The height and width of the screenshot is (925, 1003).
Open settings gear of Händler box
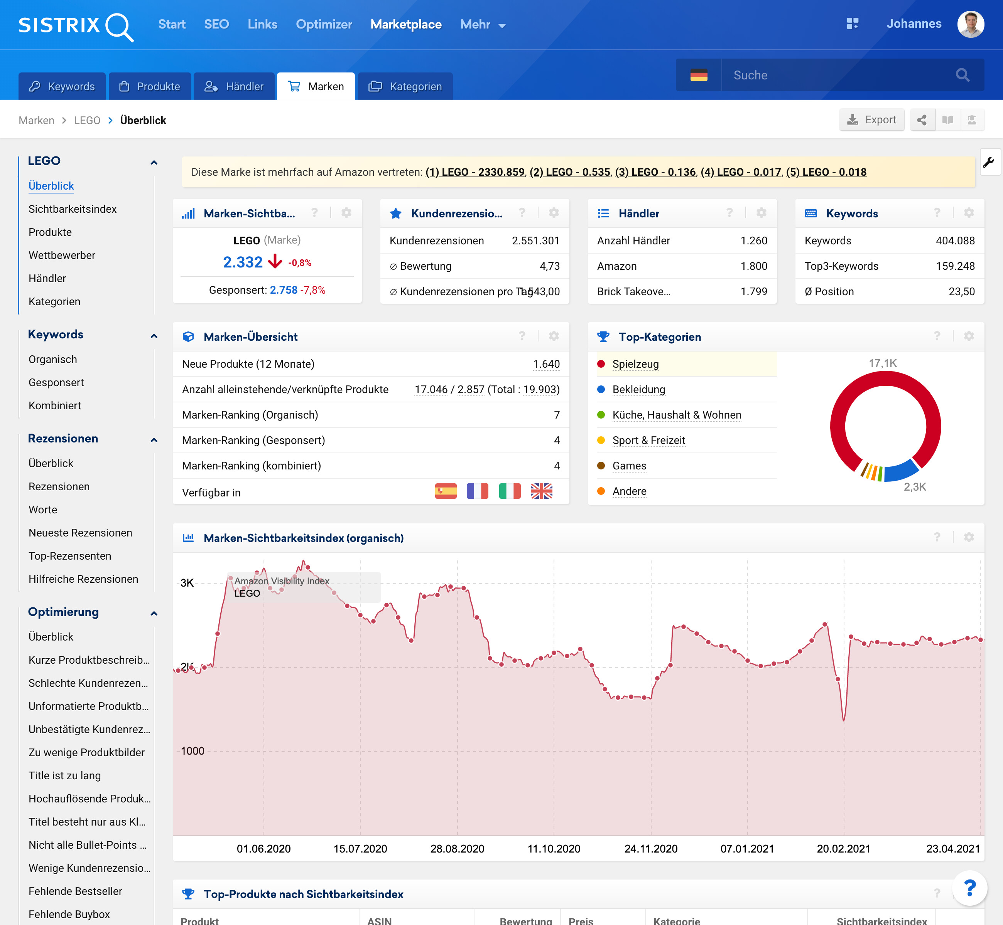[761, 213]
